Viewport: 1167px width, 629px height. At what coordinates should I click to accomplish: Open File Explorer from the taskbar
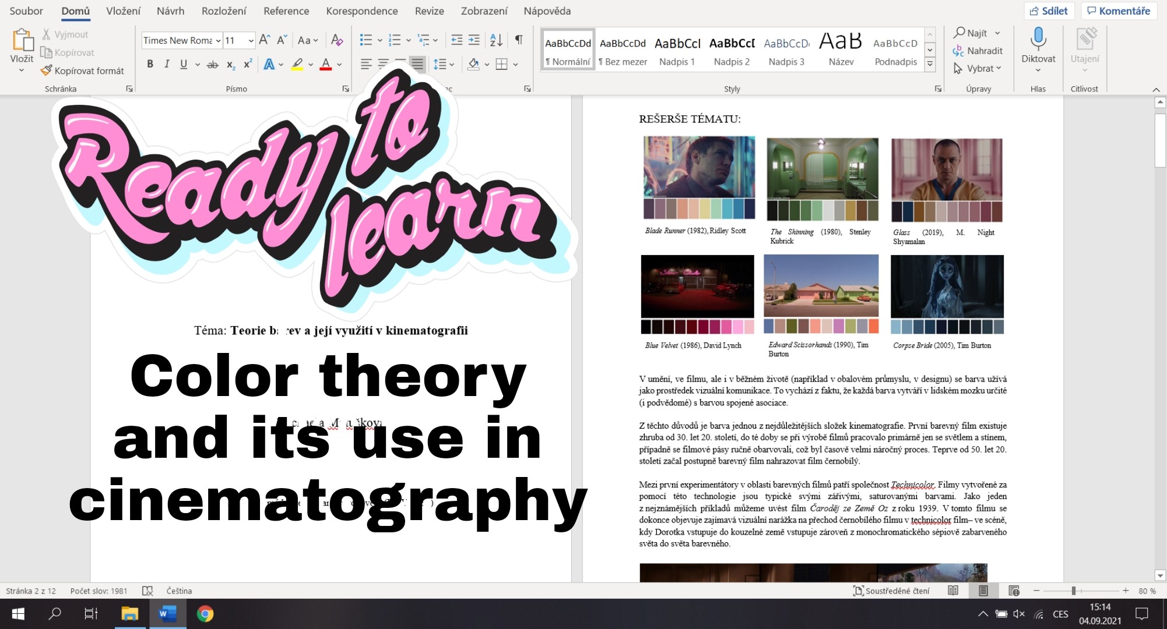pos(129,614)
